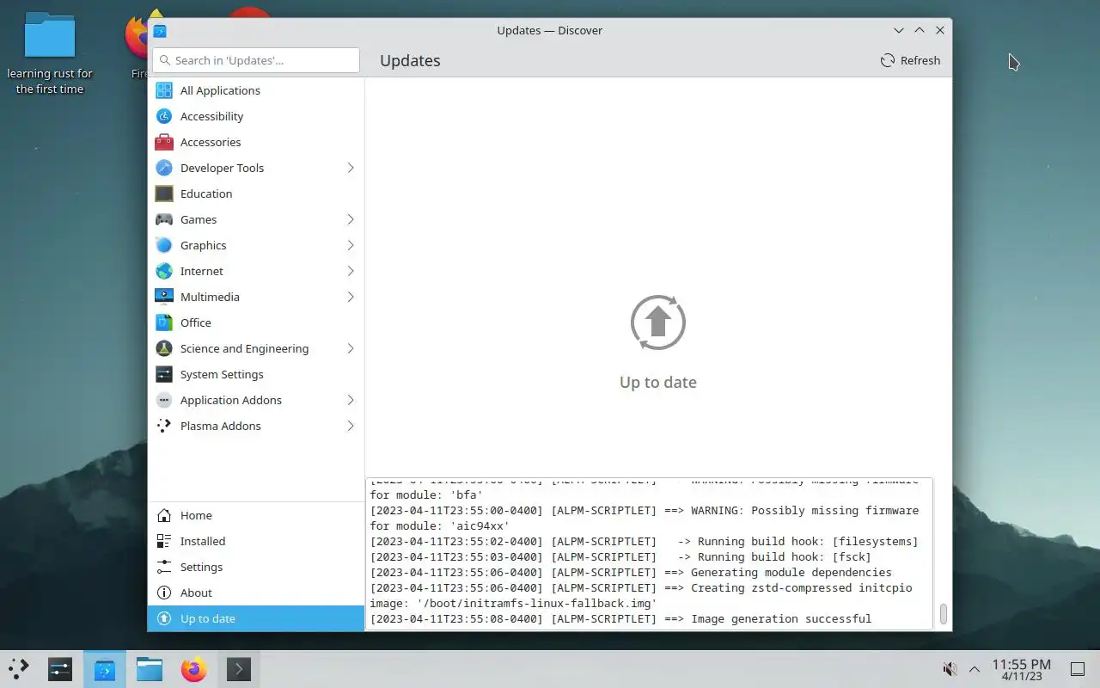Open the Installed apps icon
This screenshot has width=1100, height=688.
pyautogui.click(x=163, y=541)
